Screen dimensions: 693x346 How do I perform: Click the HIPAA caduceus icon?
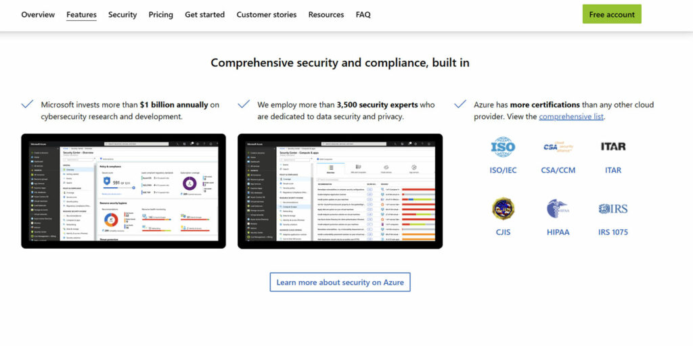(x=558, y=209)
